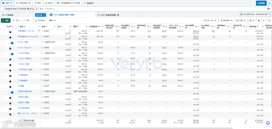Tick the checkbox for the 7.16 ad set row
Image resolution: width=272 pixels, height=129 pixels.
pyautogui.click(x=3, y=76)
